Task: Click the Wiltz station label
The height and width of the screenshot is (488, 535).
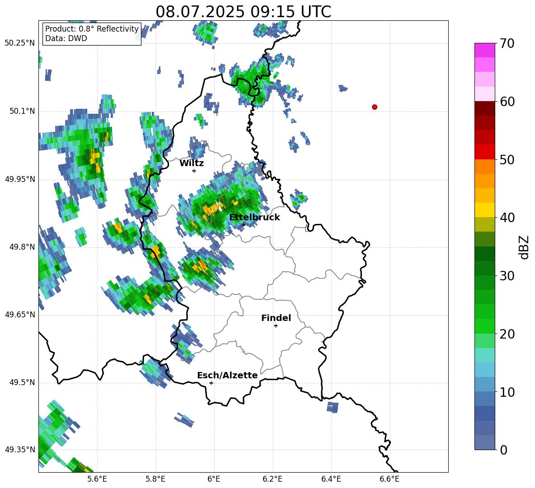Action: pos(192,163)
